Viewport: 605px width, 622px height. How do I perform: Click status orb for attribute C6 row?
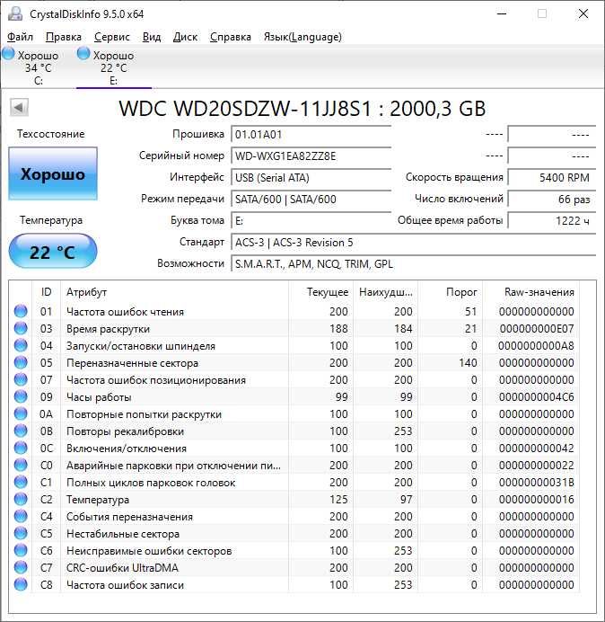coord(21,550)
